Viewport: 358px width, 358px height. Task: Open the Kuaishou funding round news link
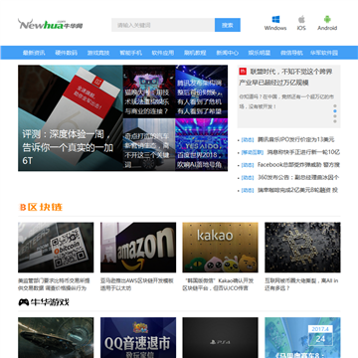(303, 152)
